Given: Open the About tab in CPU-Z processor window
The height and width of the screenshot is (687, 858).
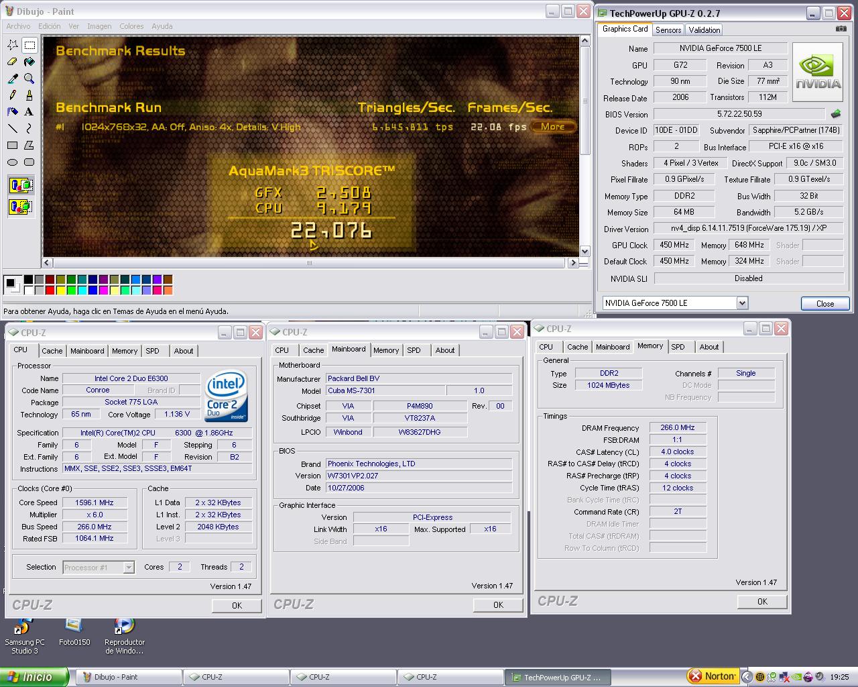Looking at the screenshot, I should coord(184,351).
